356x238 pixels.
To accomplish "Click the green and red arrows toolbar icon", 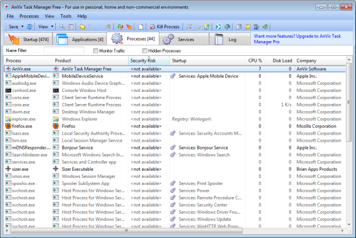I will (120, 27).
